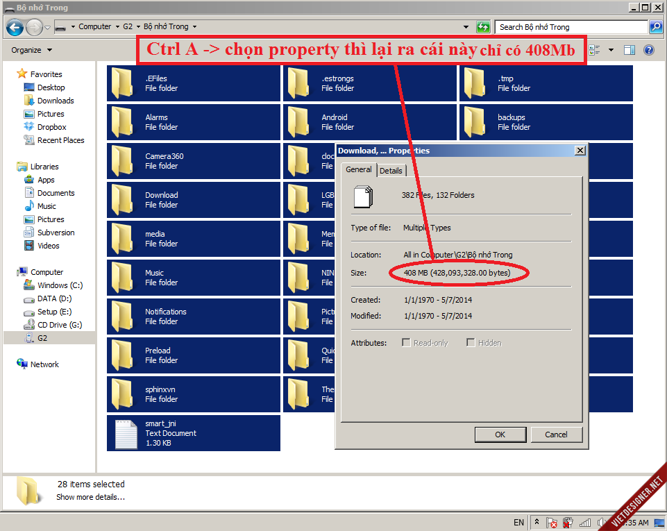Screen dimensions: 667x531
Task: Open CD Drive (G:) in sidebar
Action: click(53, 325)
